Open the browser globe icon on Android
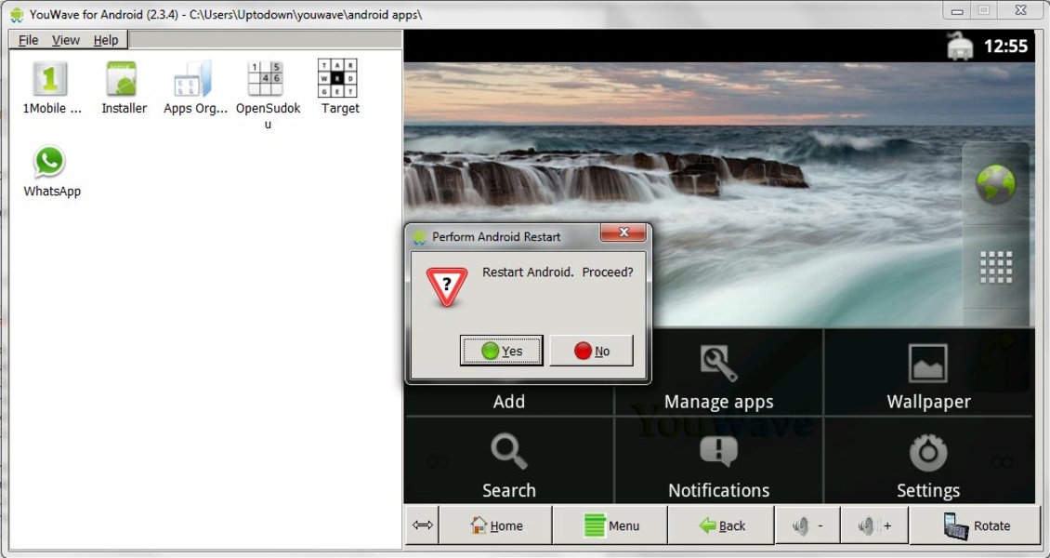The width and height of the screenshot is (1050, 558). (995, 184)
